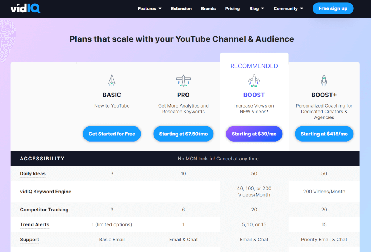Select BOOST plan Starting at $39/mo
This screenshot has width=371, height=252.
point(254,134)
